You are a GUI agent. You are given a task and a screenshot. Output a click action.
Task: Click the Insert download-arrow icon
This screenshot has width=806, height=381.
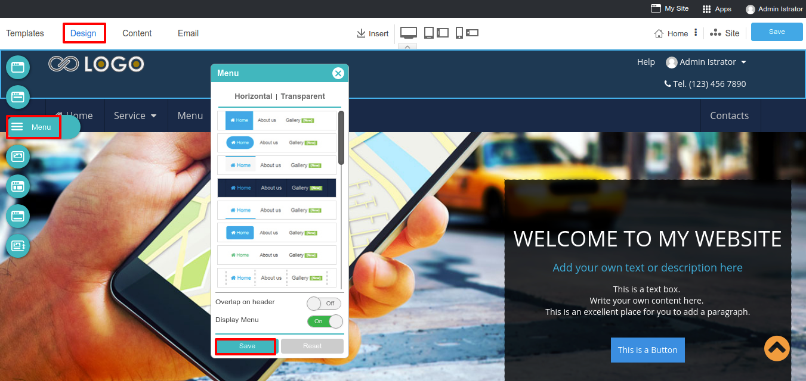361,33
